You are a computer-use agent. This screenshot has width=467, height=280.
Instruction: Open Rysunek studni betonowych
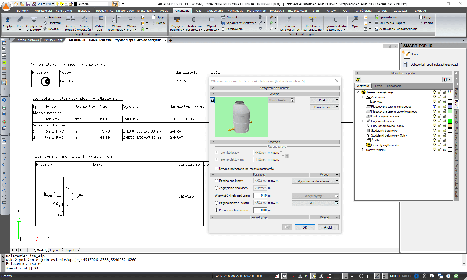tap(336, 23)
